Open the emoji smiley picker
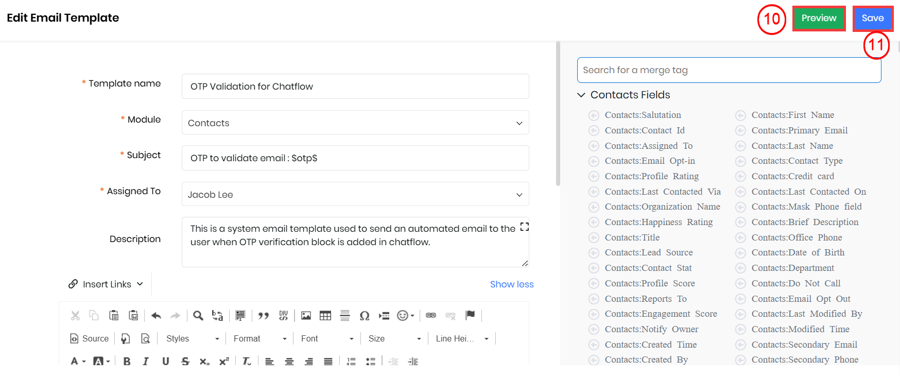 (406, 316)
